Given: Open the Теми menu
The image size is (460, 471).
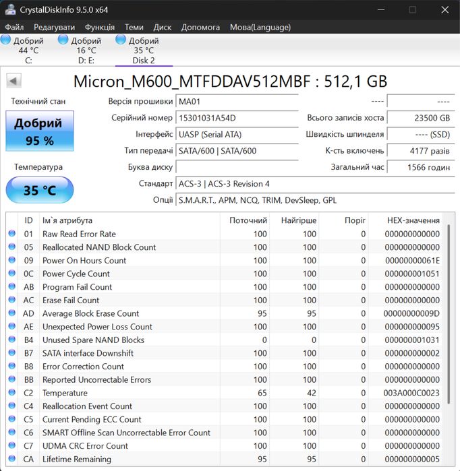Looking at the screenshot, I should (134, 28).
